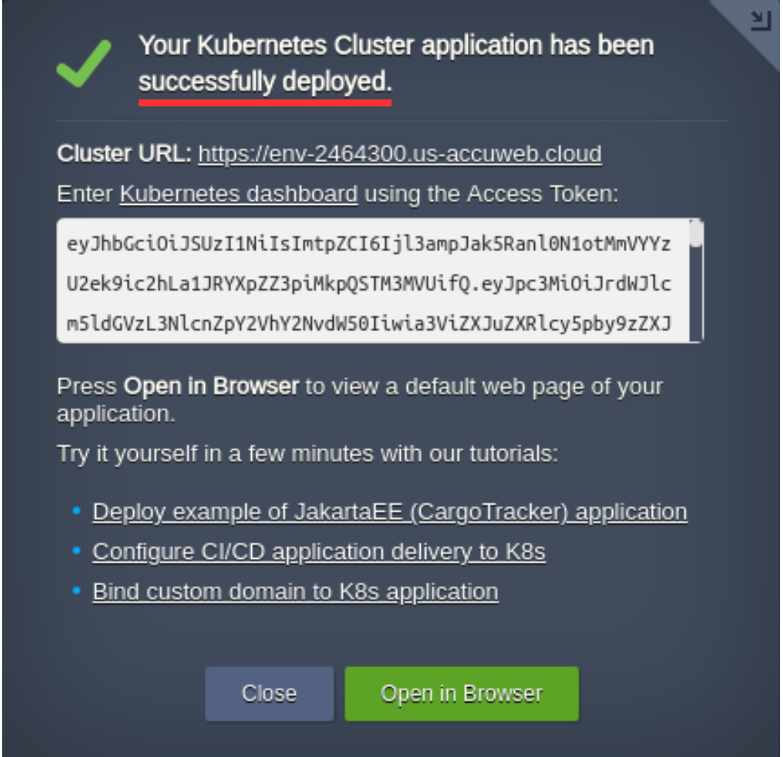The image size is (783, 757).
Task: Click the green success checkmark icon
Action: pos(84,63)
